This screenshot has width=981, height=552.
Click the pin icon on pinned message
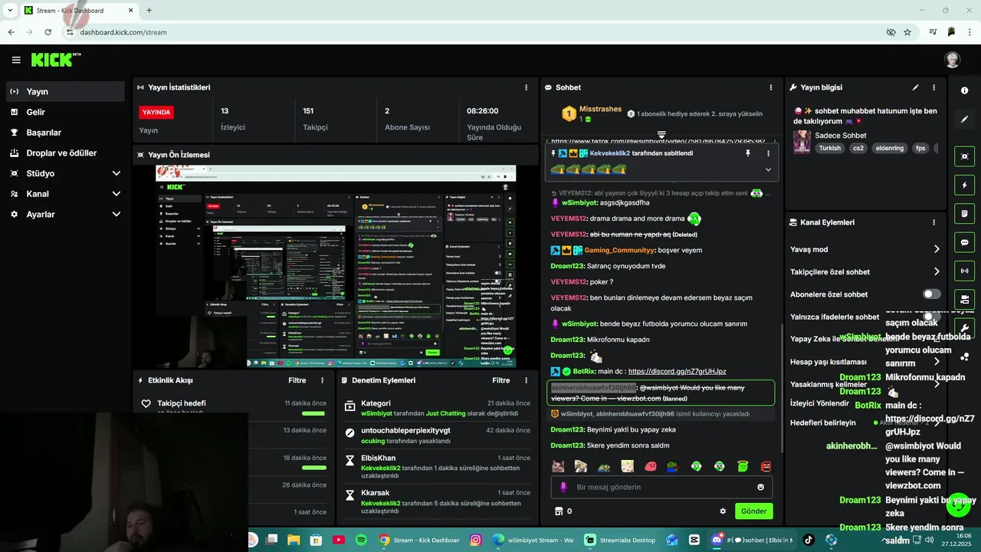click(748, 153)
